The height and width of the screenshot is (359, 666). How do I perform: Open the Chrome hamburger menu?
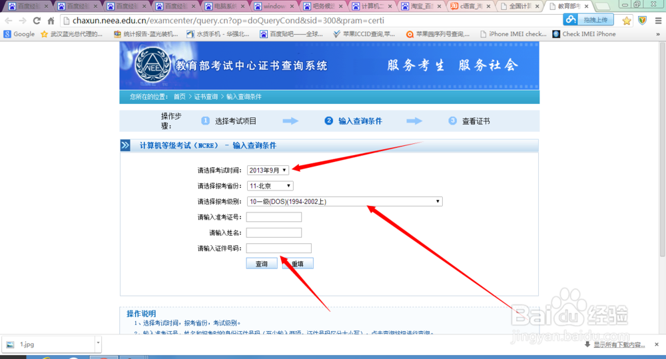(658, 21)
